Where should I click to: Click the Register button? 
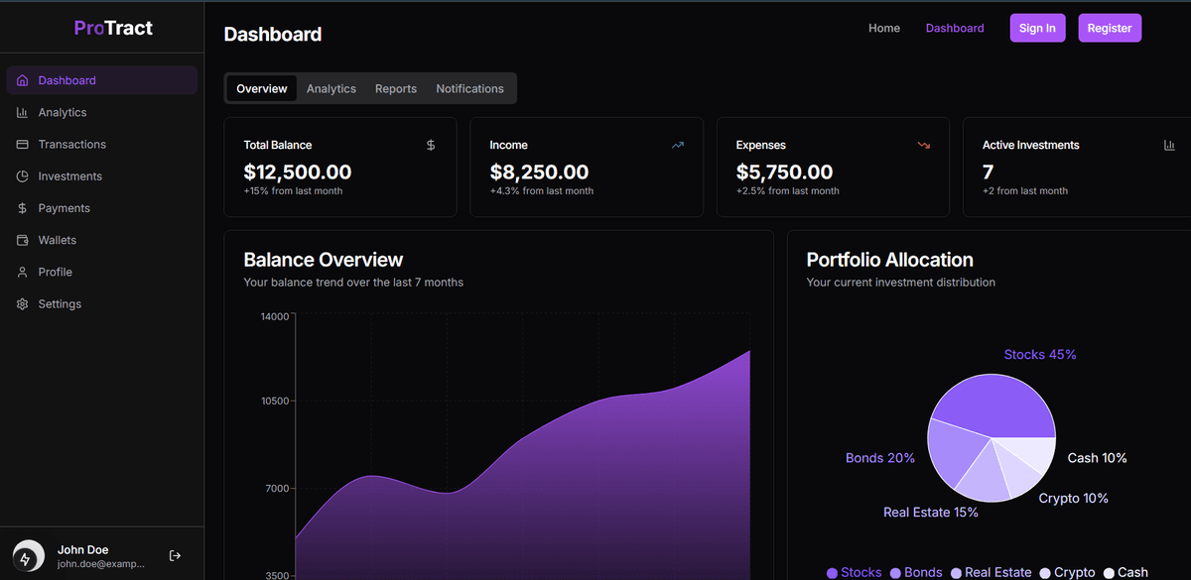(x=1110, y=28)
